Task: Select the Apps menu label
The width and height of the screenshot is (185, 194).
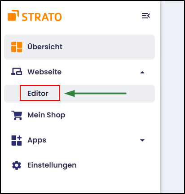Action: pyautogui.click(x=37, y=140)
